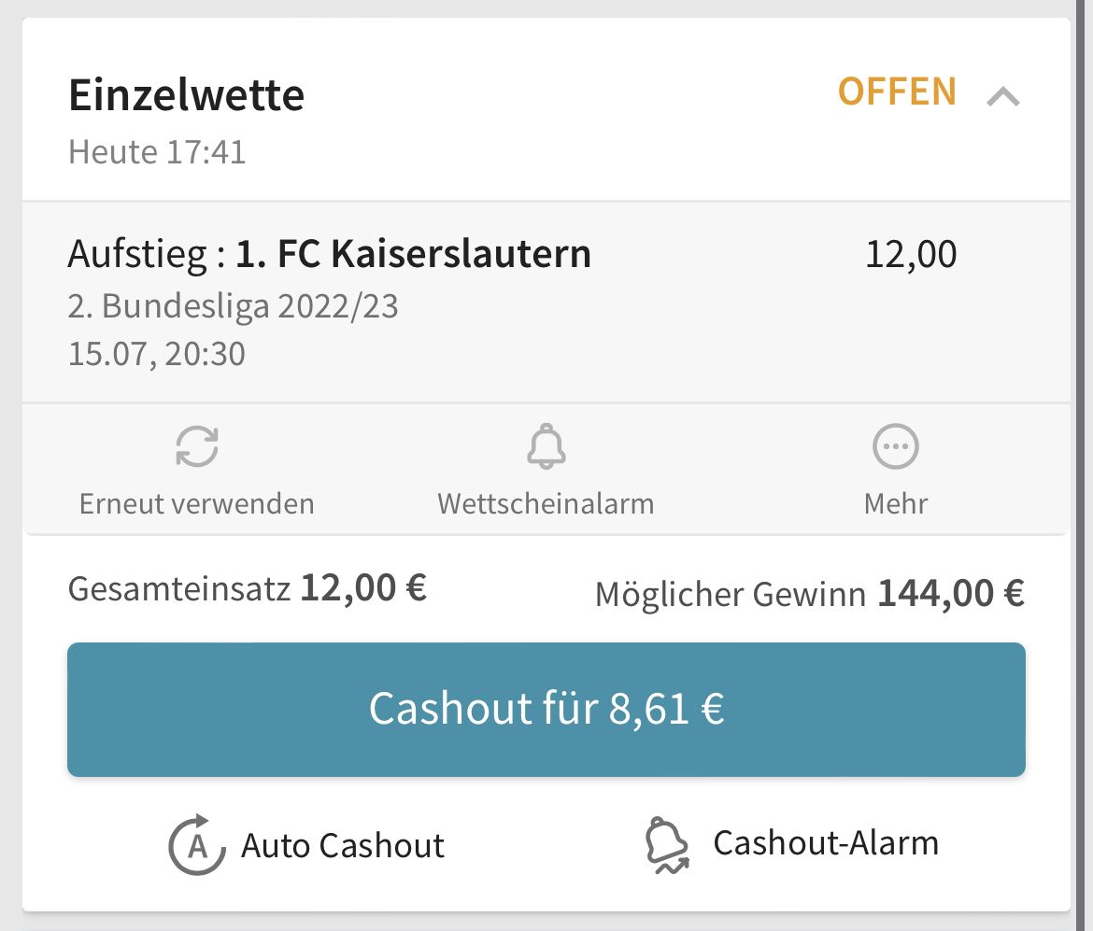The width and height of the screenshot is (1093, 931).
Task: Click the 12,00 odds value
Action: click(911, 254)
